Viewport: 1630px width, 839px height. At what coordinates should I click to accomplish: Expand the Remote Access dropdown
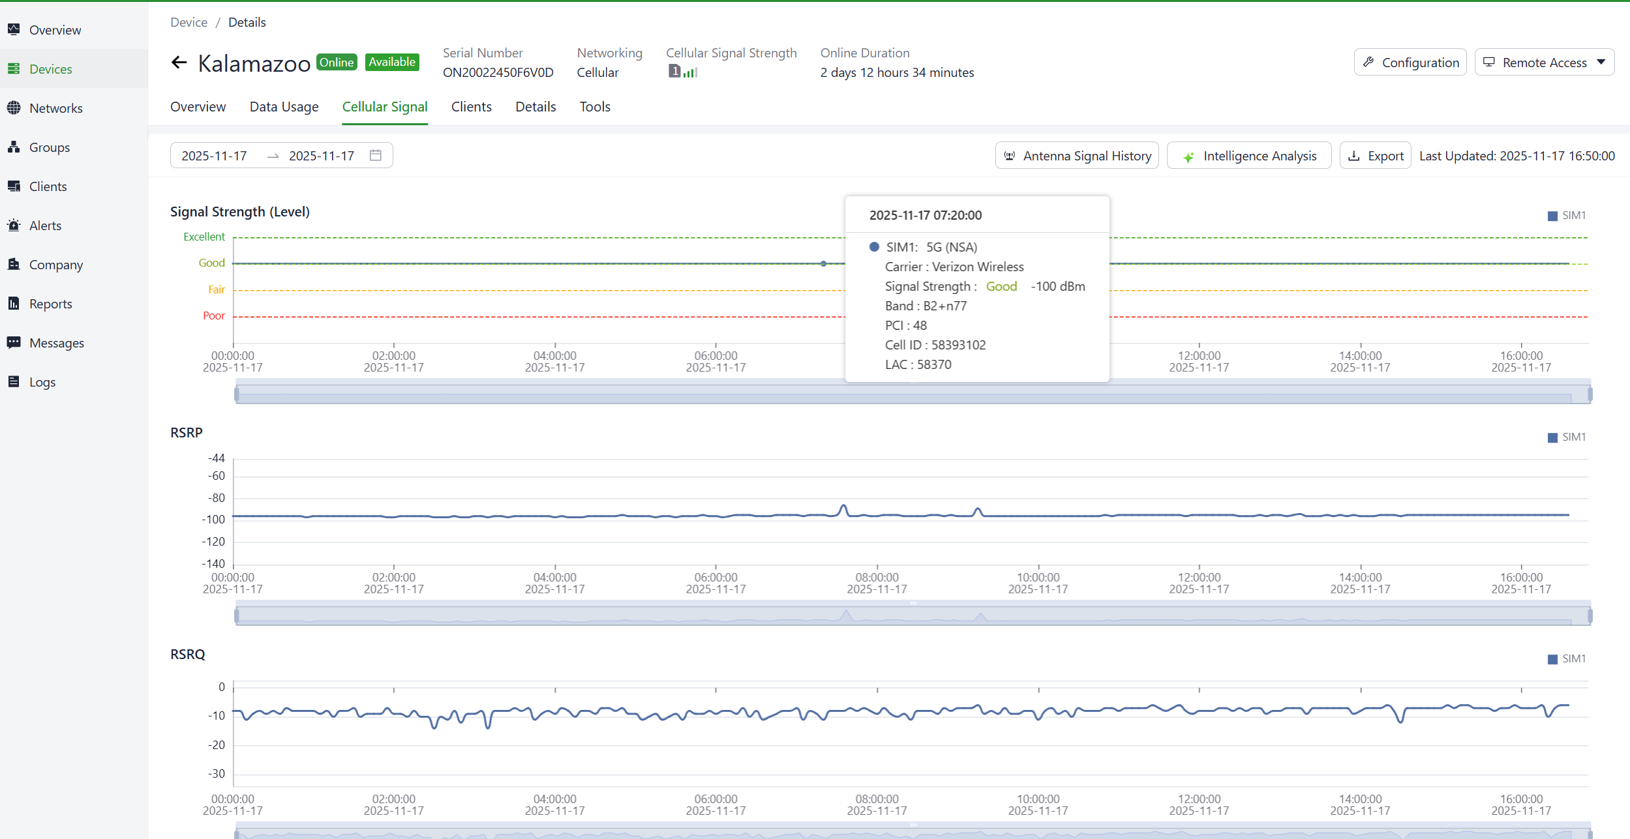coord(1601,63)
